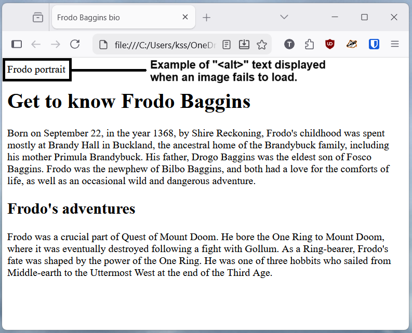The image size is (412, 333).
Task: Go forward one page
Action: tap(56, 44)
